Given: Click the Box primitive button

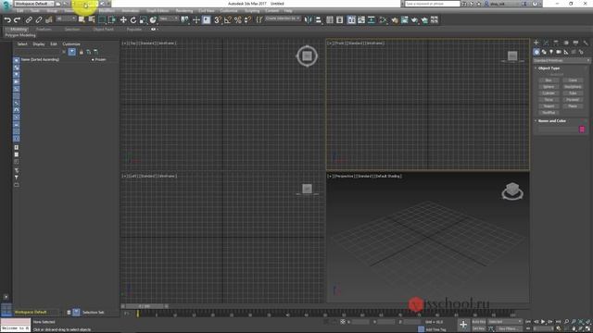Looking at the screenshot, I should [549, 80].
